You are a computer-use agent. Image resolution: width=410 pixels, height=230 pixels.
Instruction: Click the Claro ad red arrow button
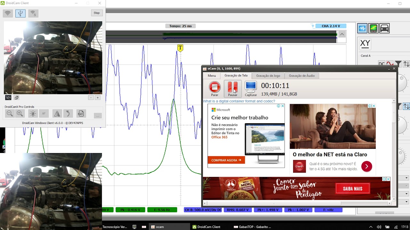click(366, 166)
